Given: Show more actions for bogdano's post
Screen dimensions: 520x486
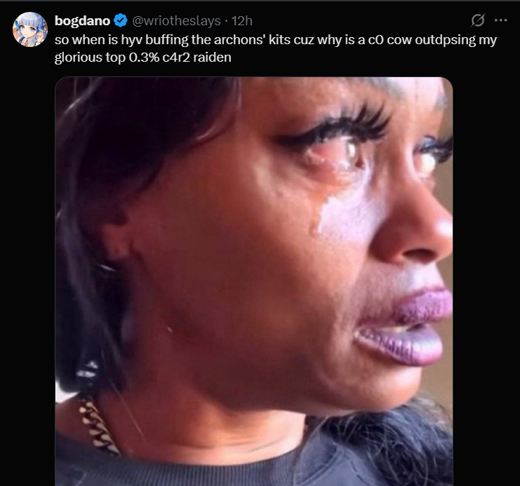Looking at the screenshot, I should pos(500,20).
